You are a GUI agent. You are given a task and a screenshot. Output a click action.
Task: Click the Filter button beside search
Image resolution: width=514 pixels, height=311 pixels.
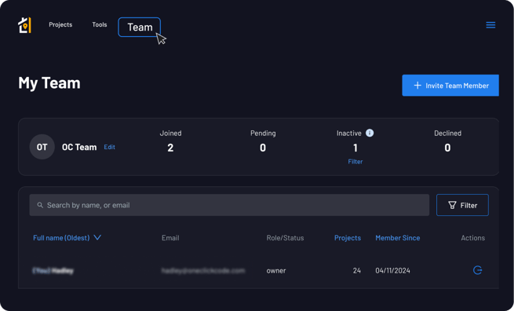462,205
